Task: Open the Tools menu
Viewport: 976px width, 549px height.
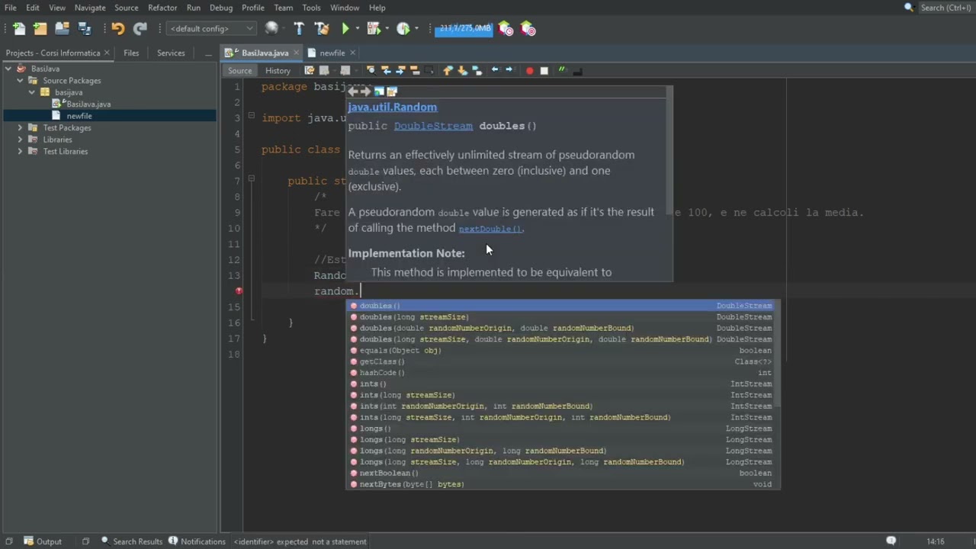Action: click(311, 8)
